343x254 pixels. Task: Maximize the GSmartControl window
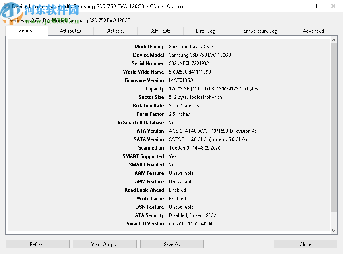coord(315,6)
